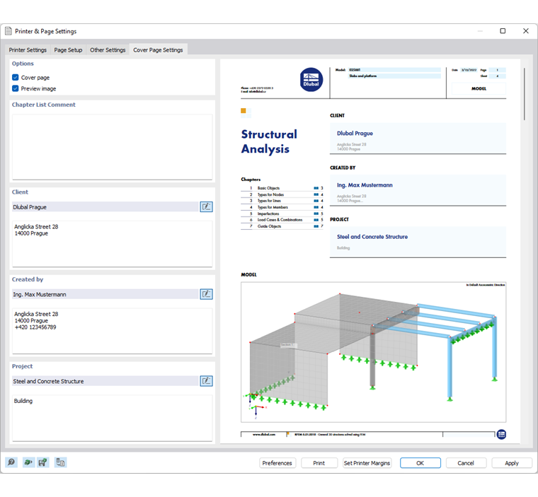Click the document icon in title bar
Image resolution: width=538 pixels, height=497 pixels.
(x=8, y=31)
